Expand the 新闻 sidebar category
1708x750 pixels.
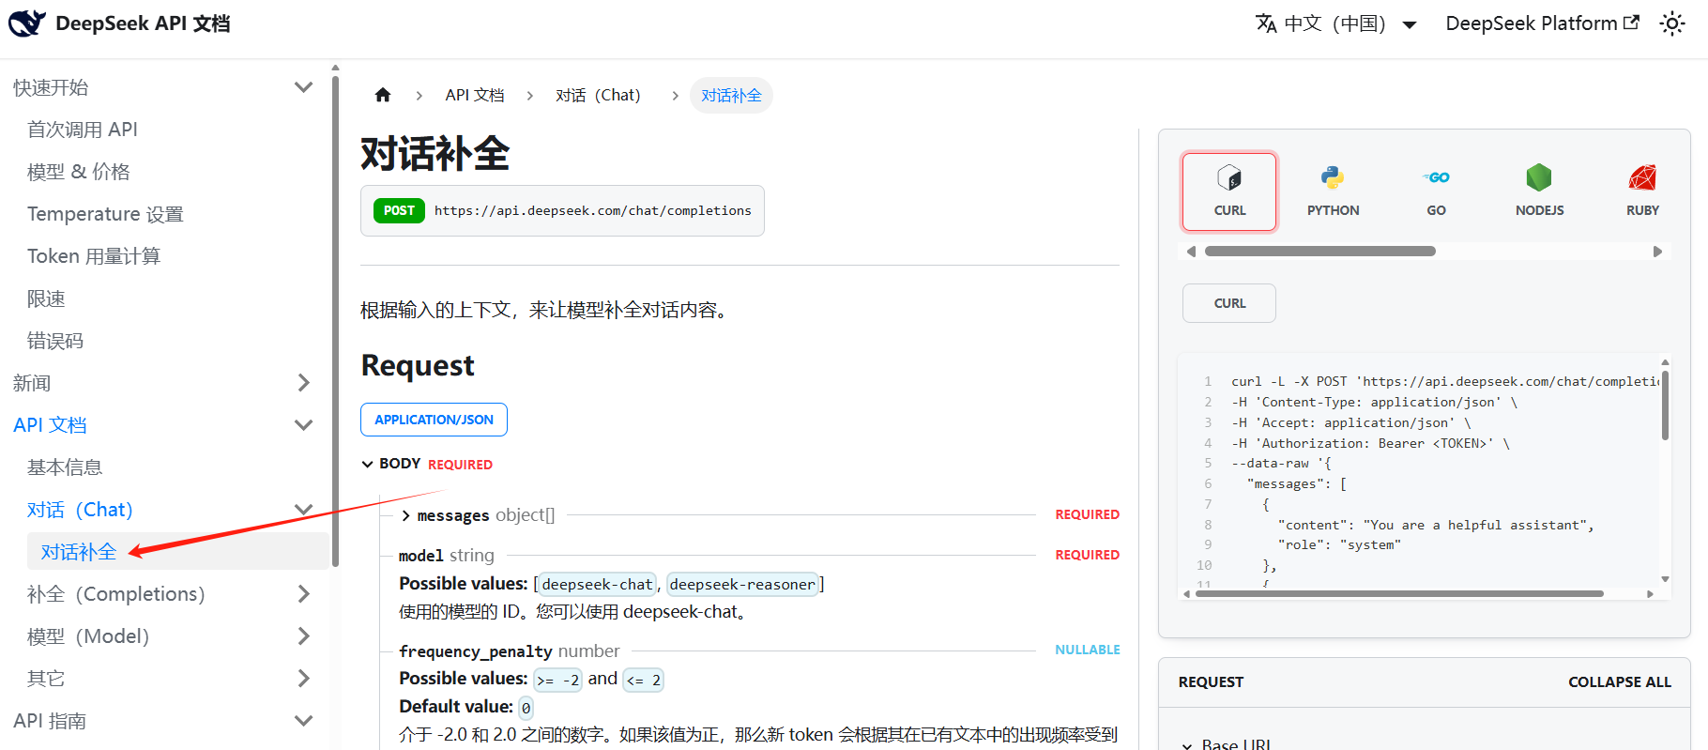(303, 383)
